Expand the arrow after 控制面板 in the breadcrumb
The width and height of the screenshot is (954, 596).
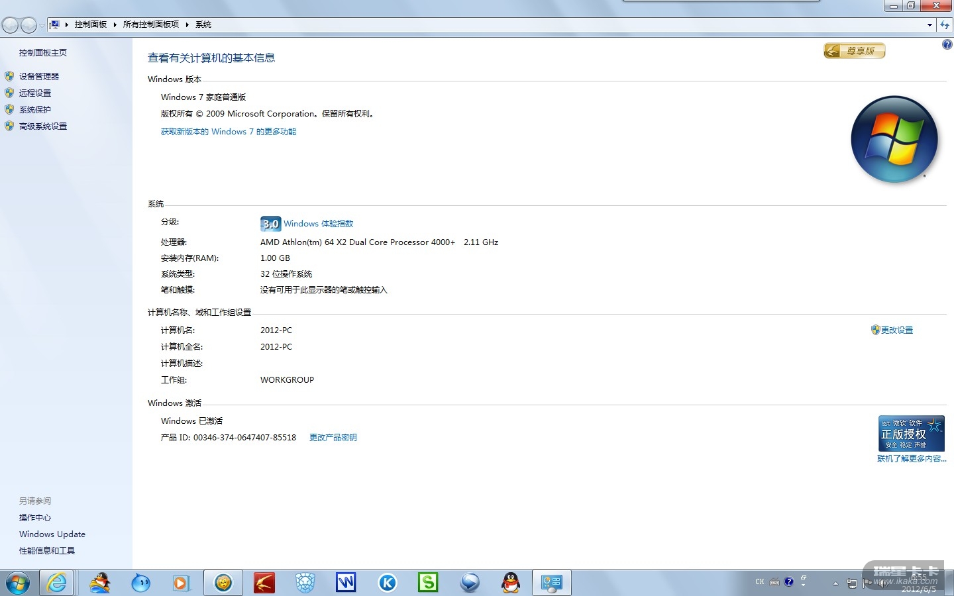click(x=115, y=25)
